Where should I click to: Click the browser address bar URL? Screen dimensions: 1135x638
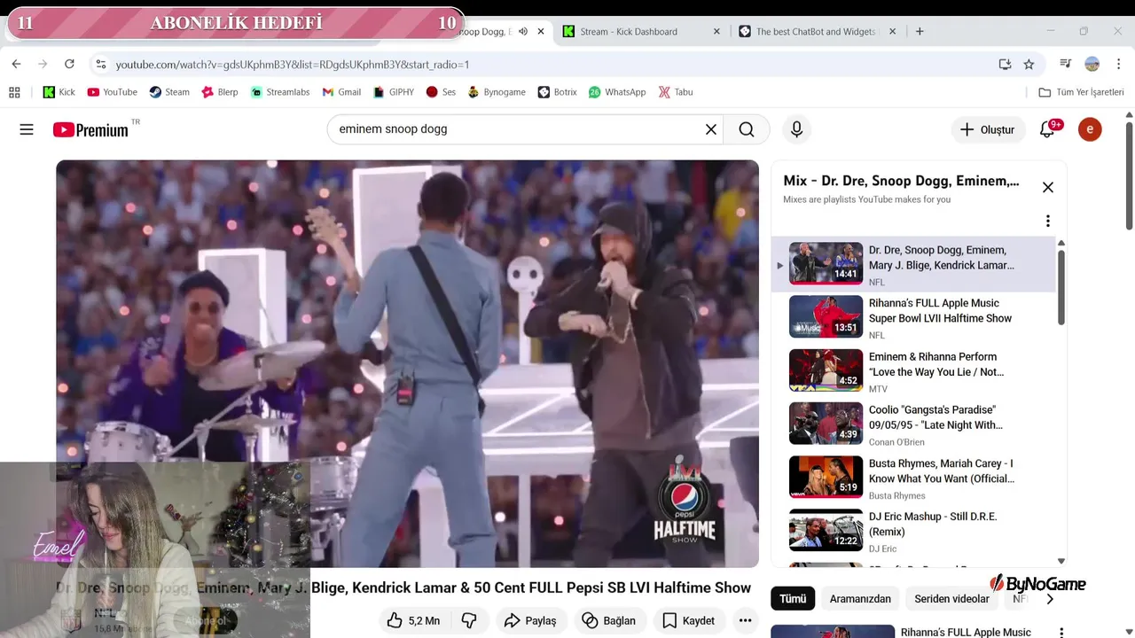tap(292, 65)
